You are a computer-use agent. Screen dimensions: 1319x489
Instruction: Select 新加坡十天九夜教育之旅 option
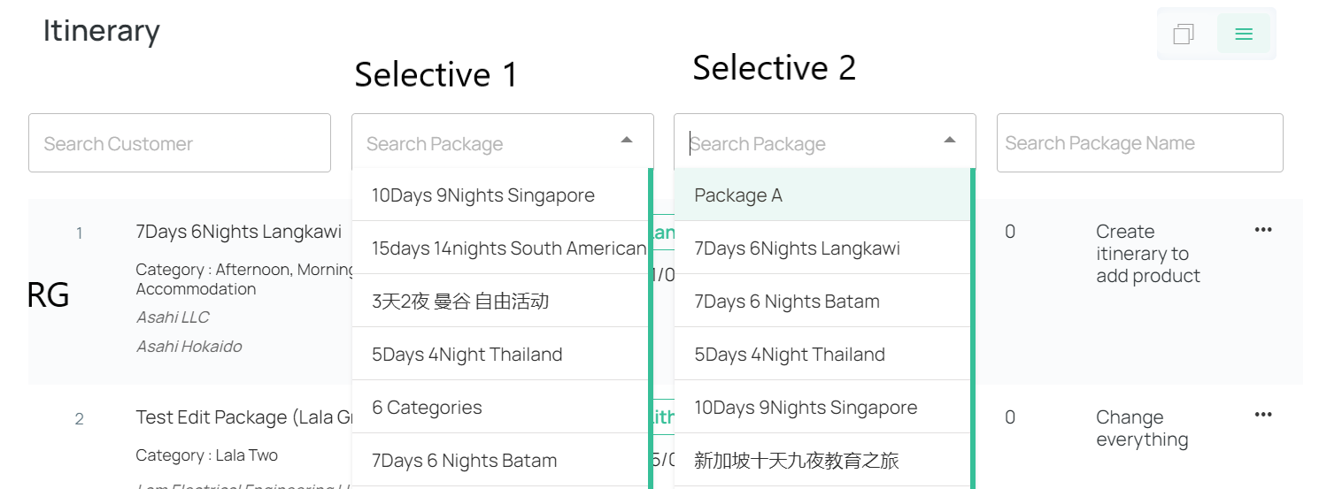tap(822, 460)
